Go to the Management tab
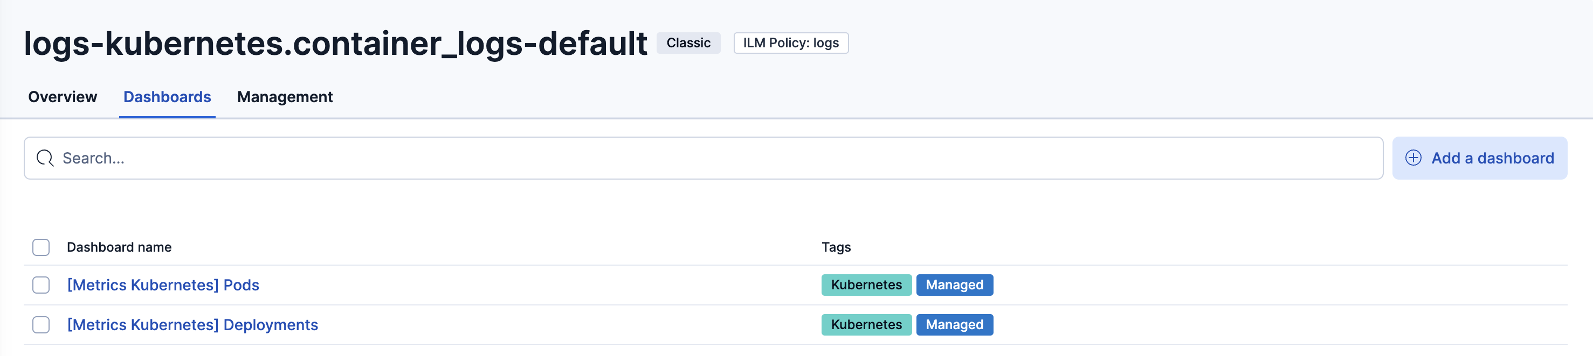Image resolution: width=1593 pixels, height=356 pixels. click(x=285, y=97)
